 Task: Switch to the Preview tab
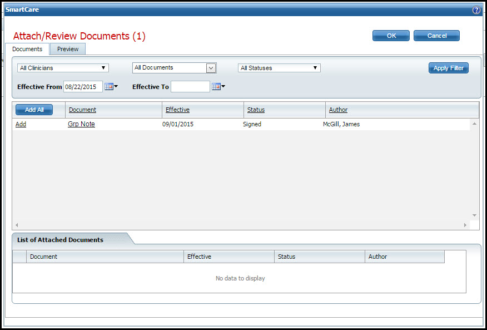68,49
